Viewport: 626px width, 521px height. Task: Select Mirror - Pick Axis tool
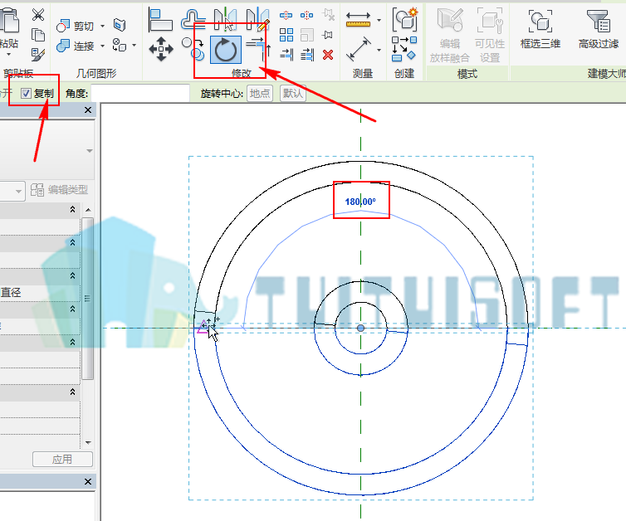tap(225, 20)
